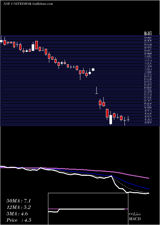Click the 12MA : 5.2 value
Viewport: 160px width, 225px height.
19,207
